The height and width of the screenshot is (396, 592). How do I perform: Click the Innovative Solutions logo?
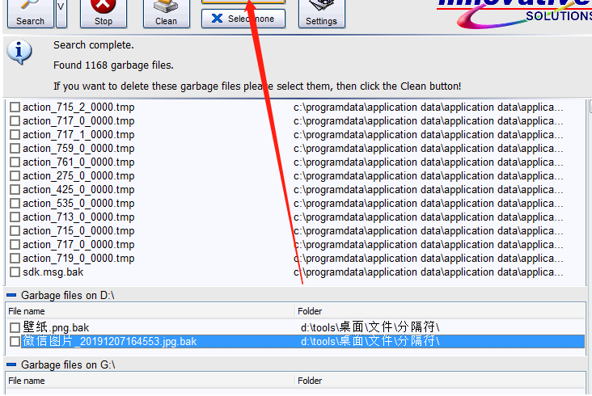pyautogui.click(x=514, y=14)
